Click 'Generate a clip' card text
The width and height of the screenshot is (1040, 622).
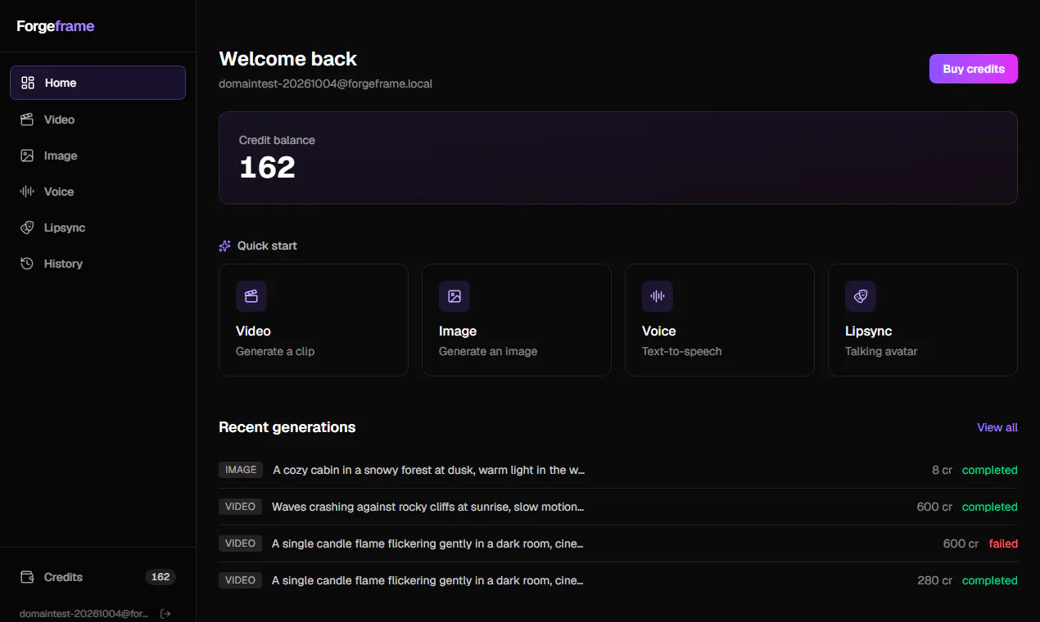(275, 351)
